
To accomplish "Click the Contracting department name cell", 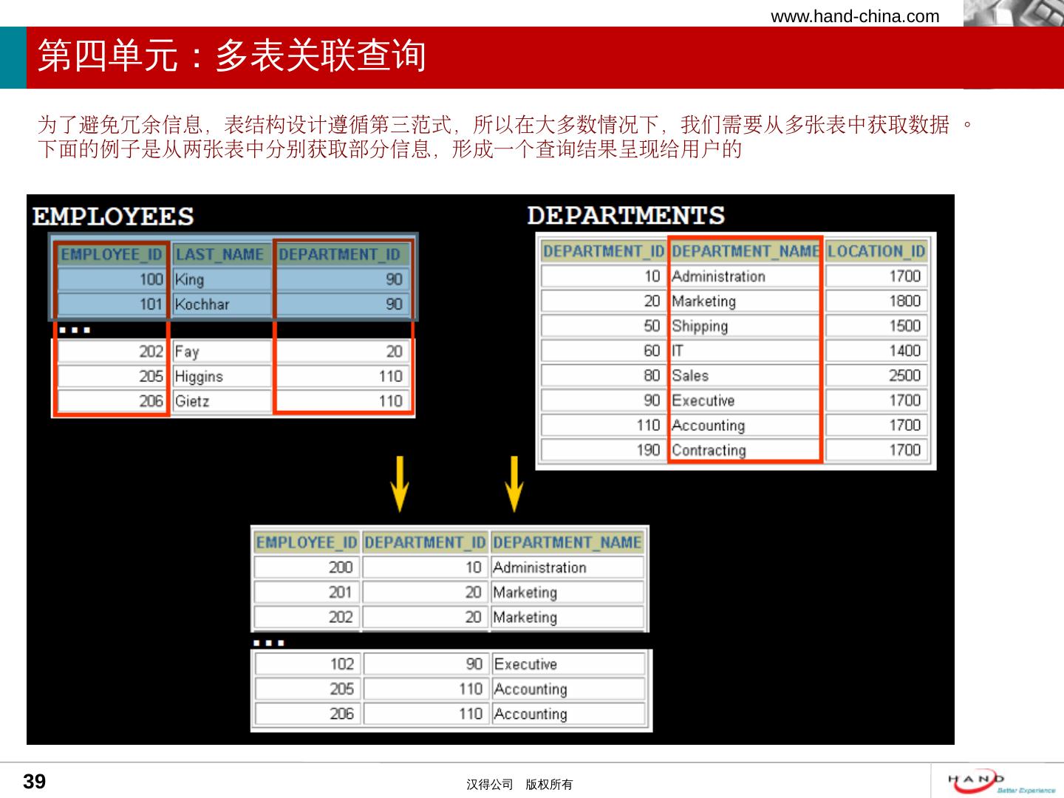I will click(743, 450).
